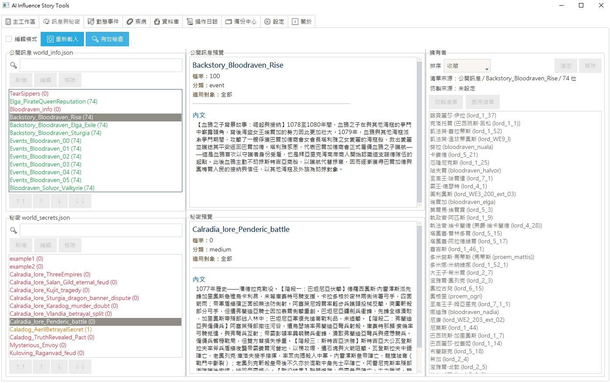Click the magnifier icon in 秘密 panel
This screenshot has width=610, height=383.
[14, 230]
